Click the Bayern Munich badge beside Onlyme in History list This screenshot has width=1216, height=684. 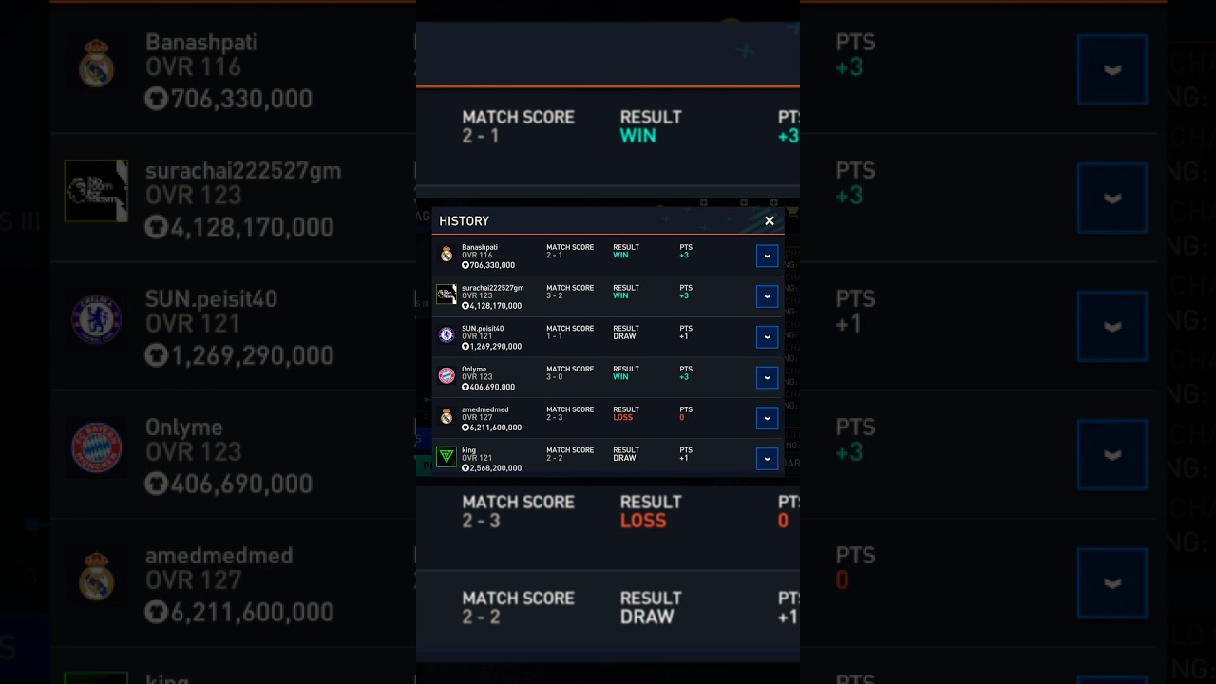[446, 376]
